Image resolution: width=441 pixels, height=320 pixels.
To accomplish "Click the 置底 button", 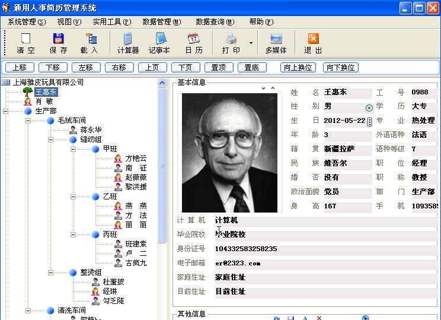I will click(252, 67).
